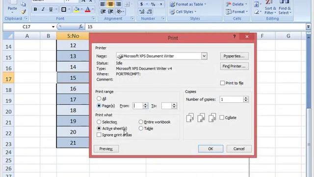Confirm print with OK
The image size is (314, 177).
click(210, 148)
